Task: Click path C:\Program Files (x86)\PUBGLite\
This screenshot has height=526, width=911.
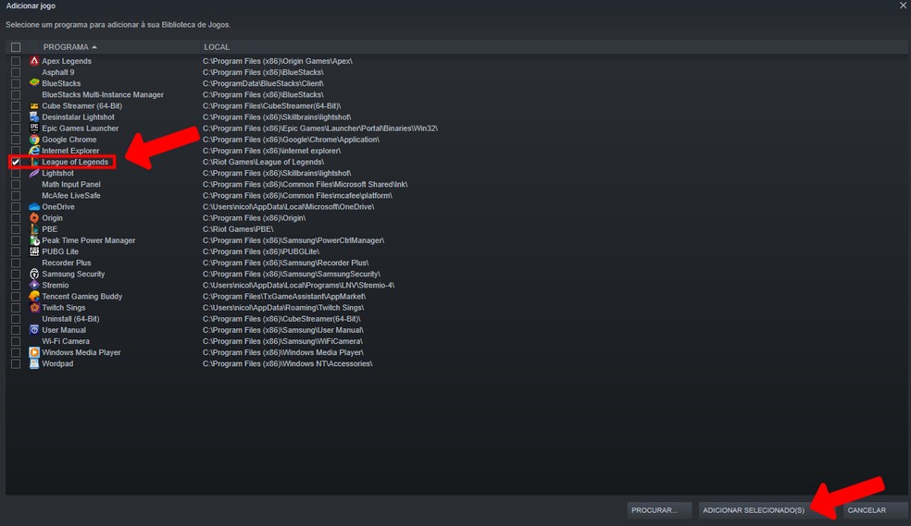Action: click(261, 251)
